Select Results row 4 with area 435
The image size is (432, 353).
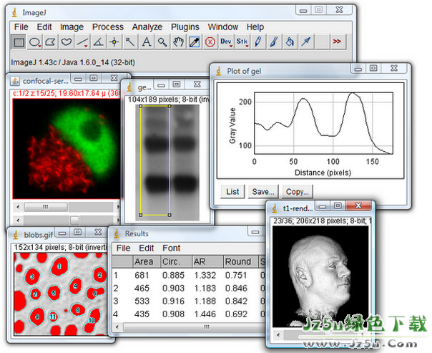pos(188,314)
